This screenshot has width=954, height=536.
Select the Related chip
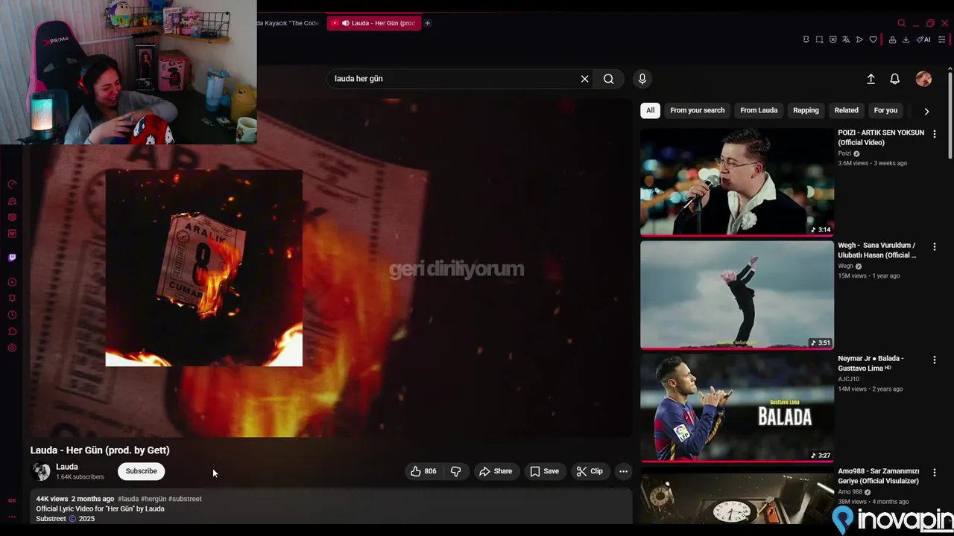[x=846, y=110]
